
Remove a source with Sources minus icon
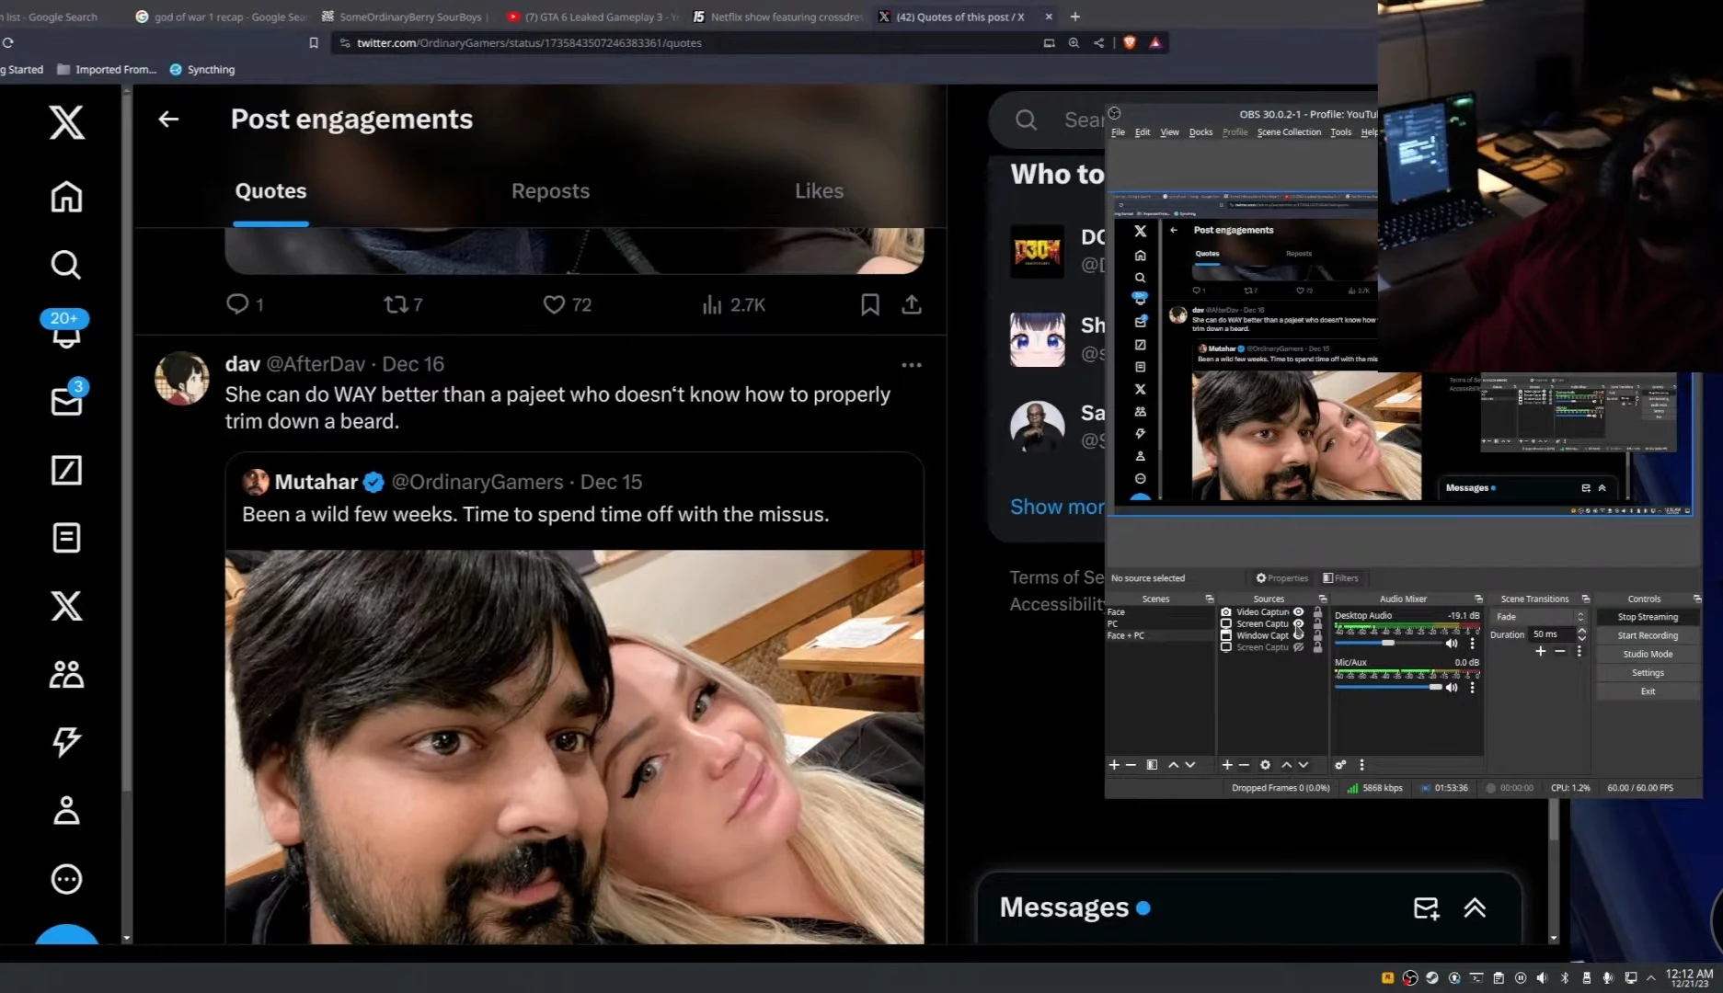point(1244,765)
